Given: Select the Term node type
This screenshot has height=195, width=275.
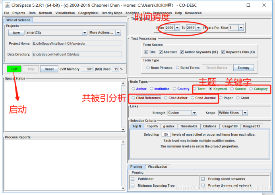Looking at the screenshot, I should pos(194,89).
